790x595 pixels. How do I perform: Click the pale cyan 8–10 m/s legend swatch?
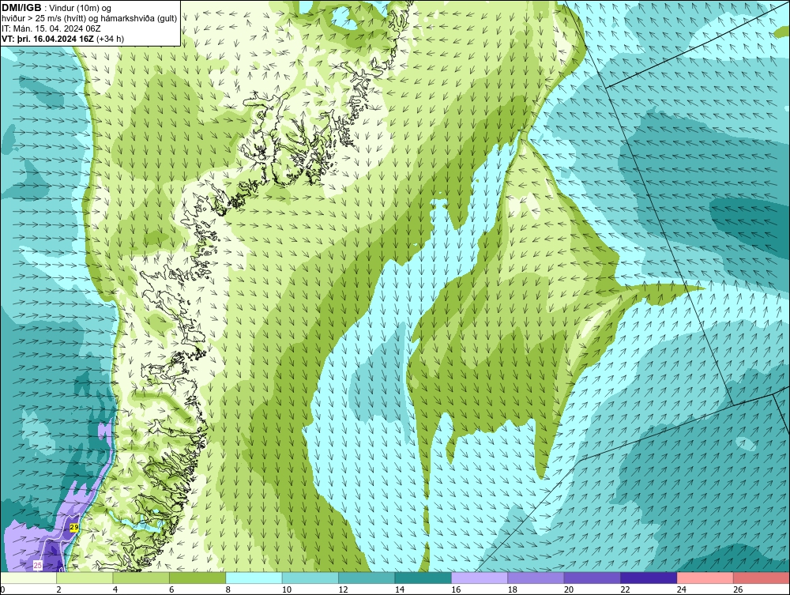coord(254,578)
